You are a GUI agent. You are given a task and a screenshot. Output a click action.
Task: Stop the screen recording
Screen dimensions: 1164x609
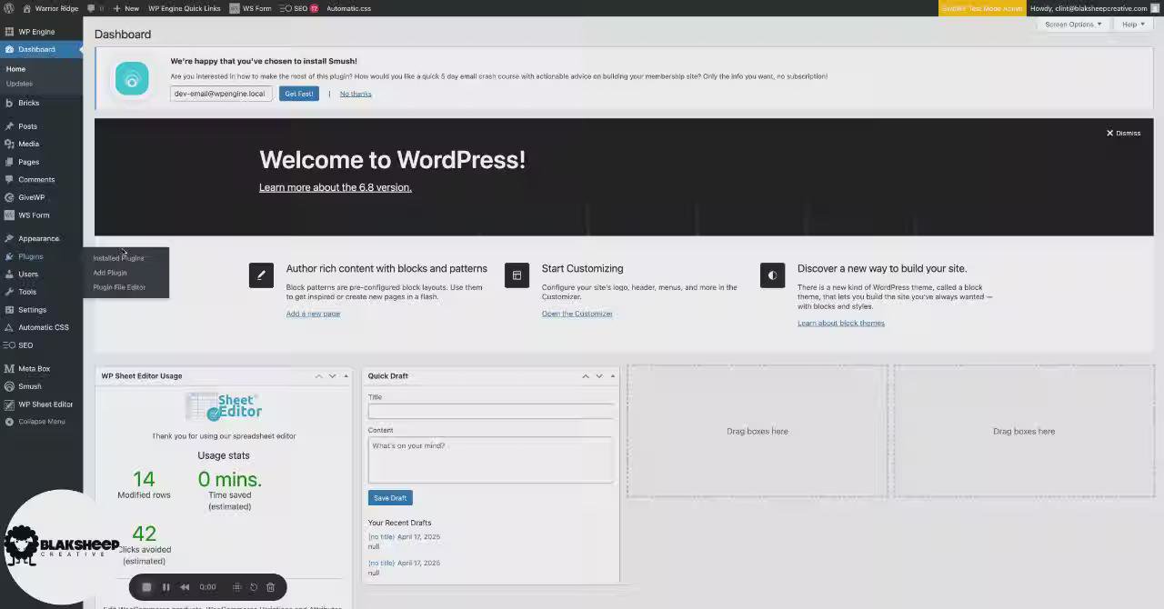click(146, 587)
